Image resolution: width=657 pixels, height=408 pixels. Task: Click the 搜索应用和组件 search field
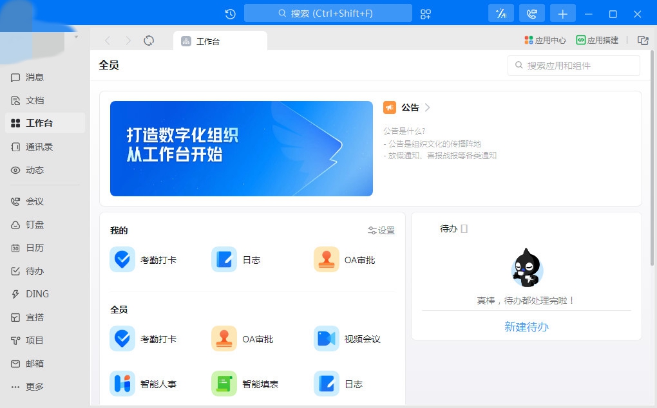click(574, 65)
